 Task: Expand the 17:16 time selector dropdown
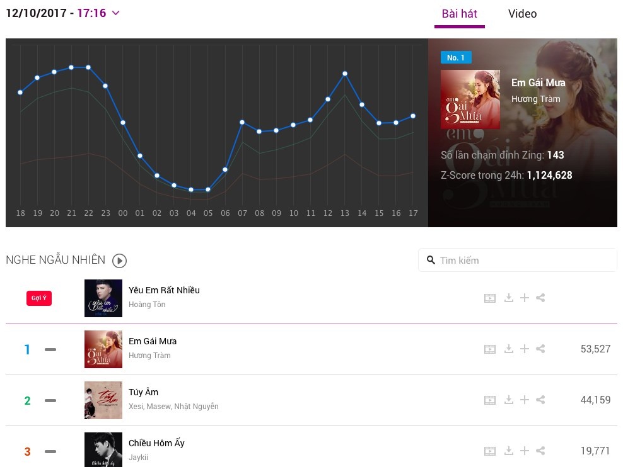click(115, 13)
